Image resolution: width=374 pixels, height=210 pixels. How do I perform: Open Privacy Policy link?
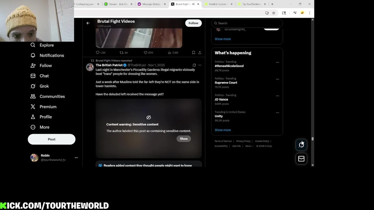(243, 141)
